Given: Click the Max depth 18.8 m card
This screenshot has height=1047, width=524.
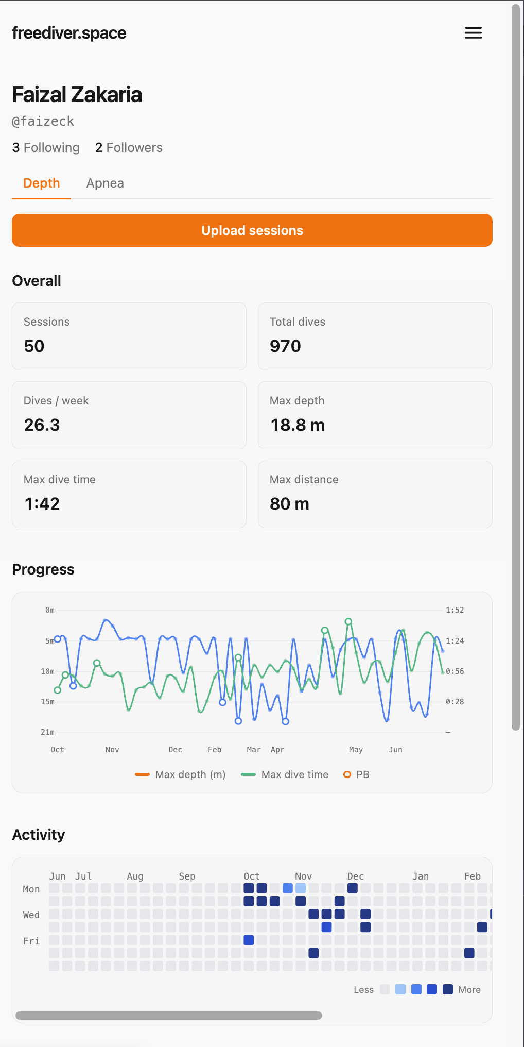Looking at the screenshot, I should pyautogui.click(x=375, y=415).
